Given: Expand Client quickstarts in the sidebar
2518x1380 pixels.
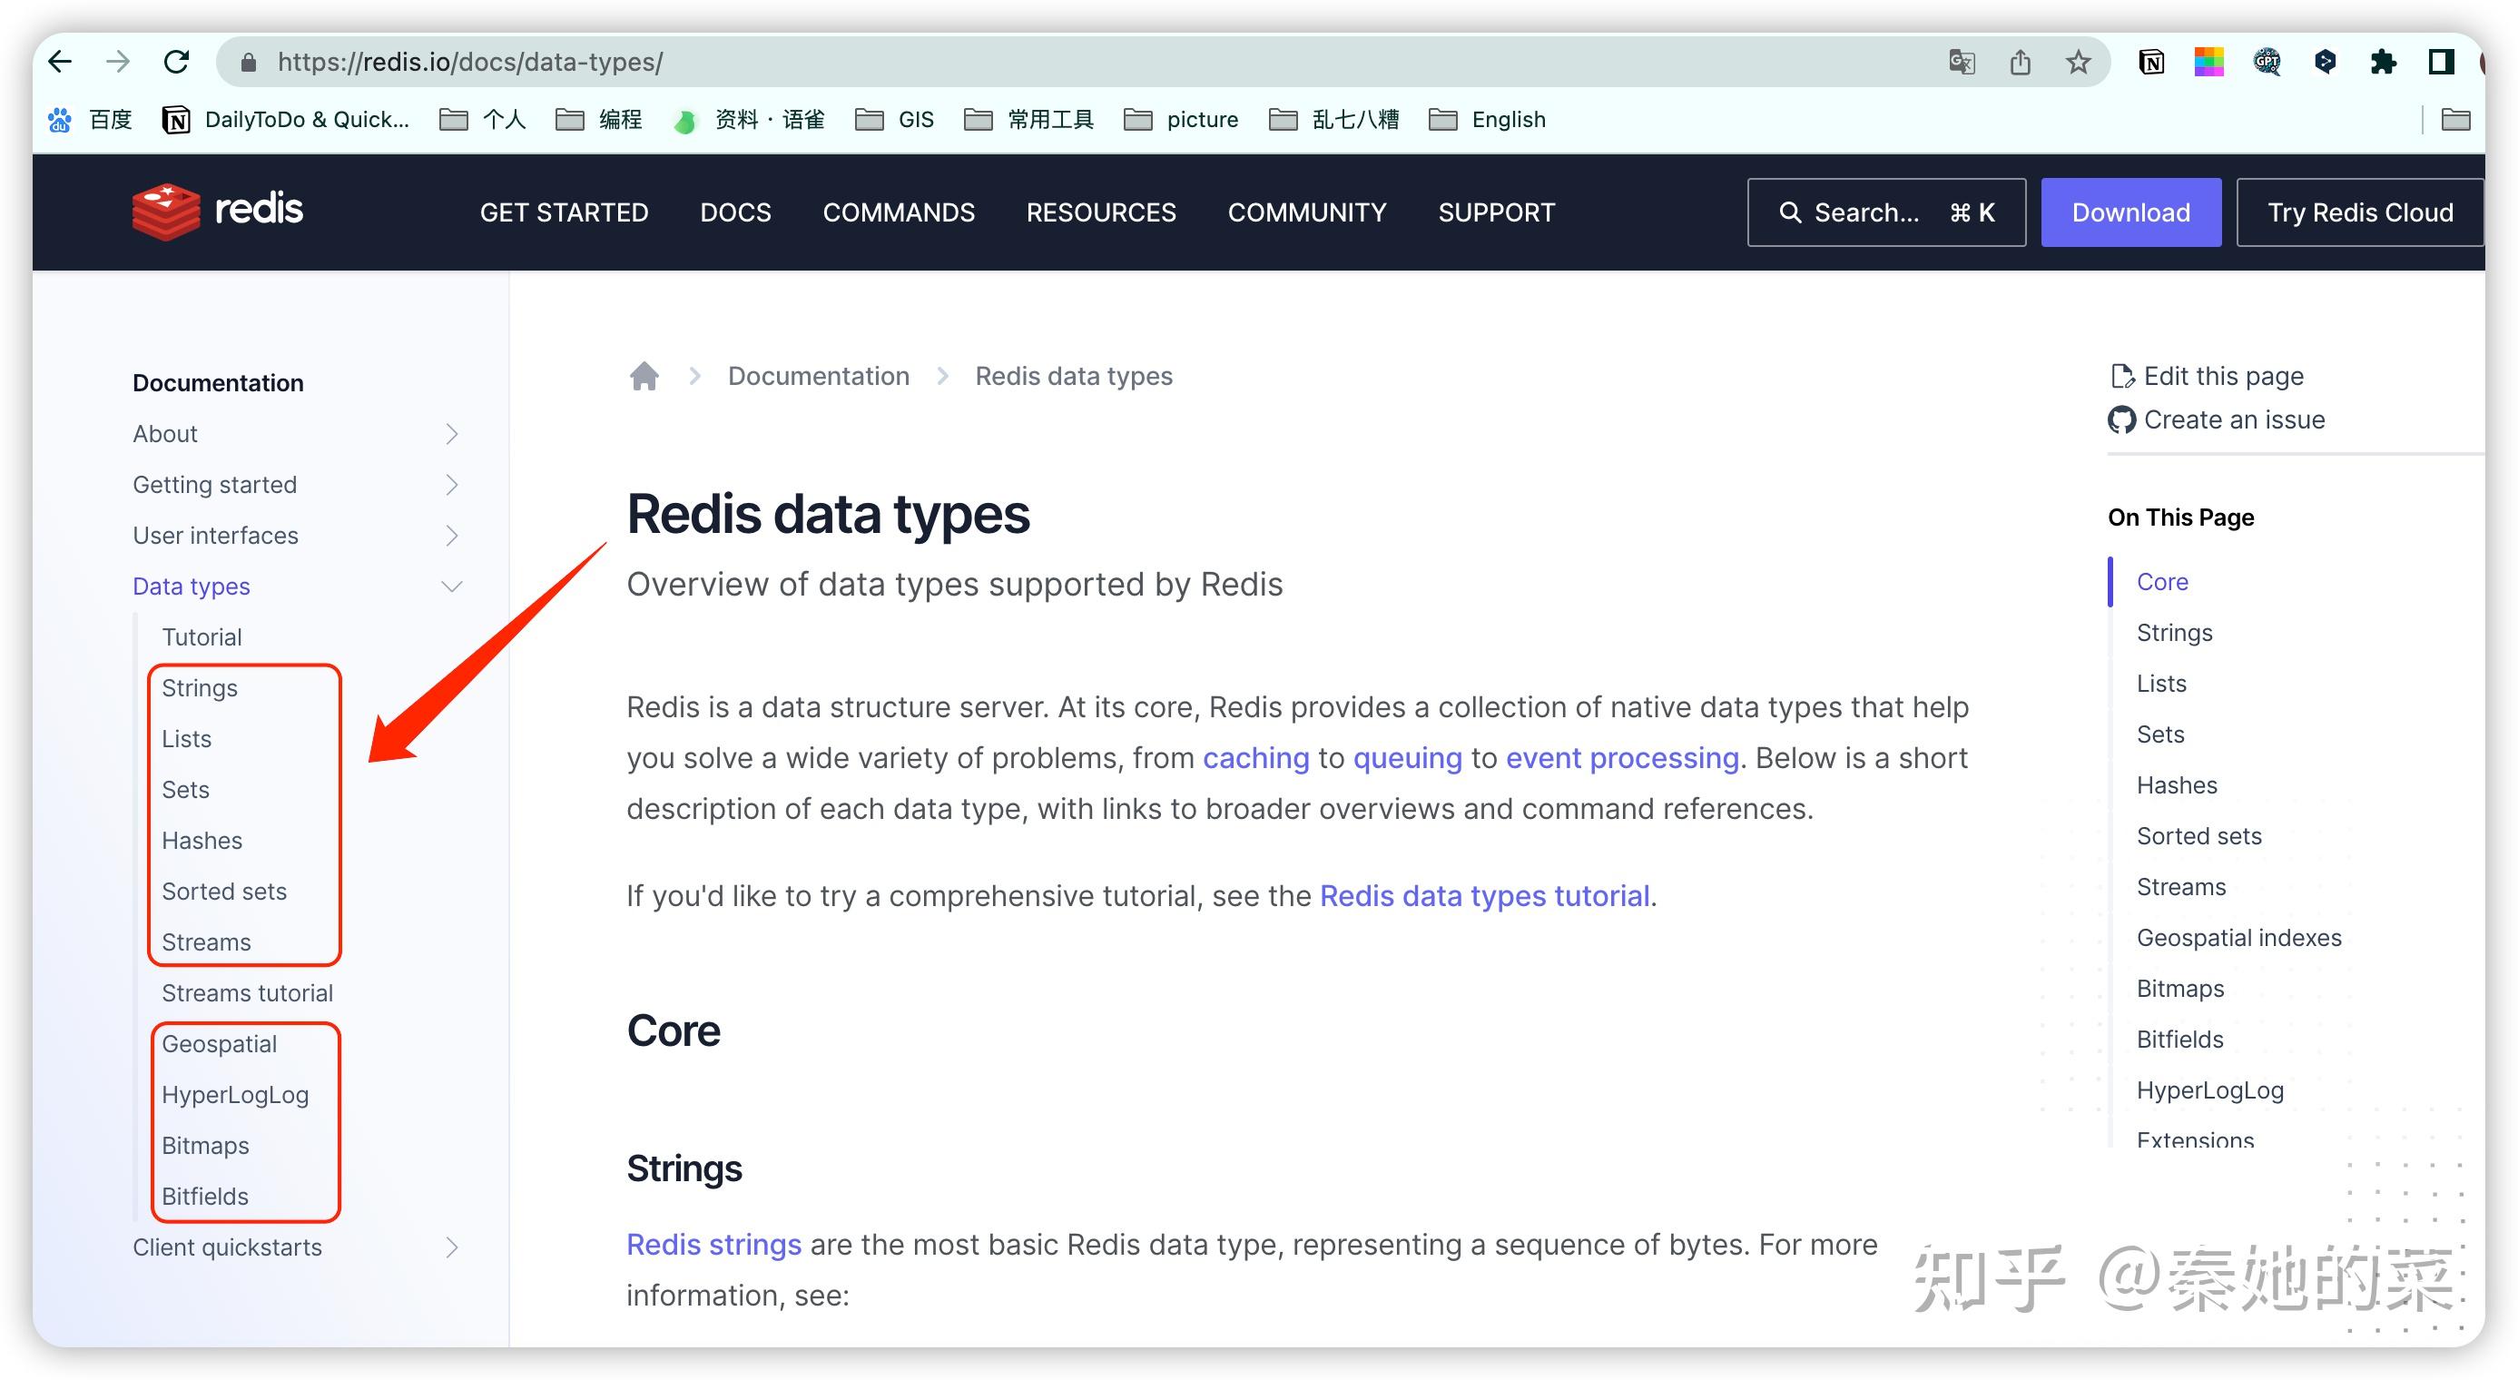Looking at the screenshot, I should pos(450,1247).
